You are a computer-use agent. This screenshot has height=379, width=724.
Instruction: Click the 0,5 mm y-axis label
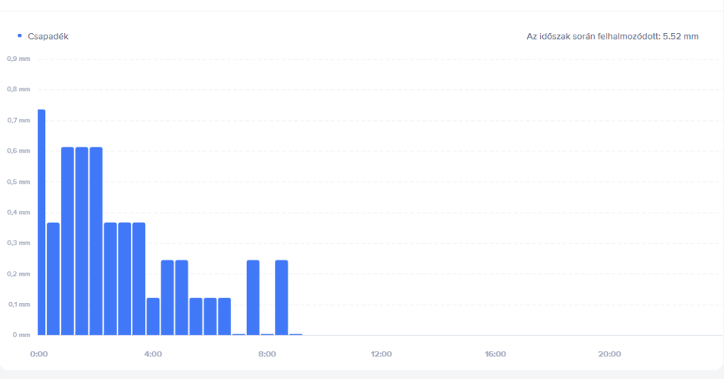(18, 182)
